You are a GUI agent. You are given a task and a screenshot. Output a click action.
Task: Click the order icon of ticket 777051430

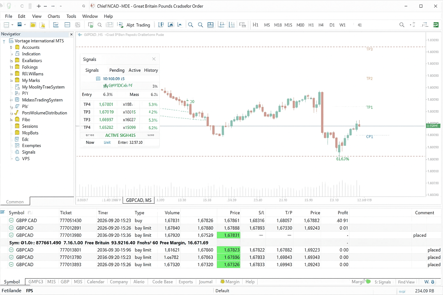[x=11, y=220]
